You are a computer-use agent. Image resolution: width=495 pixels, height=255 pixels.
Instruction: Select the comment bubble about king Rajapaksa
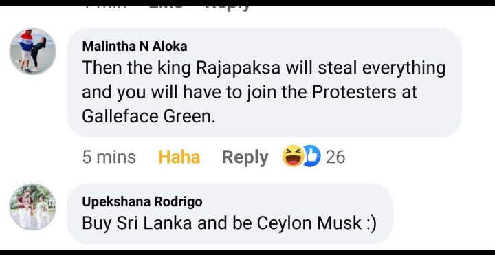264,82
